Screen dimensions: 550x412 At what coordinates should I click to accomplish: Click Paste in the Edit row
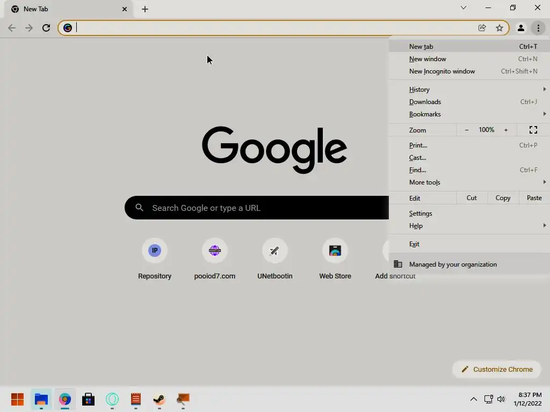534,198
